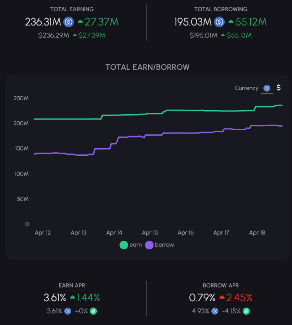Click USDC coin icon beside 236.31M
292x325 pixels.
pyautogui.click(x=69, y=22)
